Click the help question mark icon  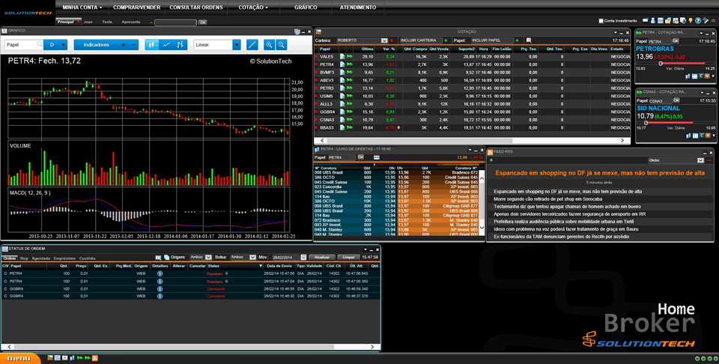pos(698,21)
